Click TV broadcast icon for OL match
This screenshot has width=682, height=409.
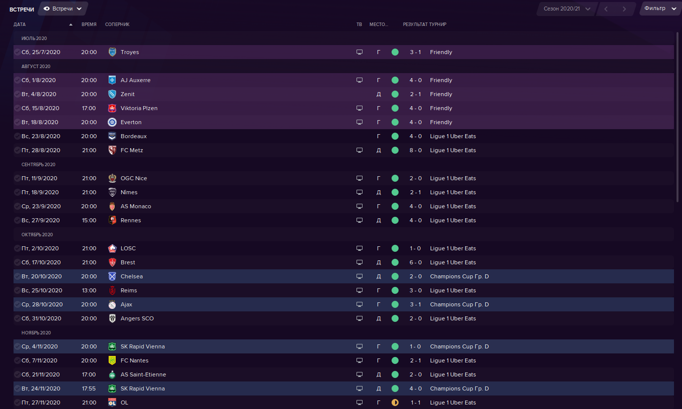(359, 402)
